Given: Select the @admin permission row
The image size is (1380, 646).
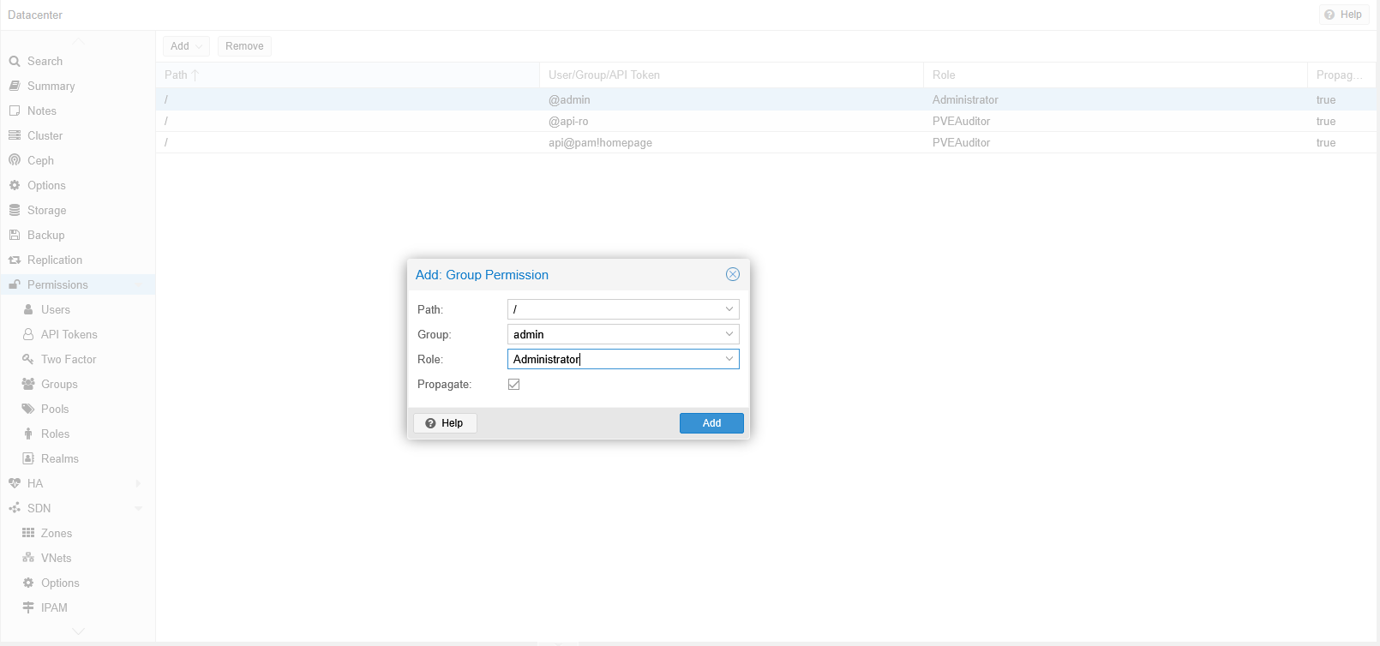Looking at the screenshot, I should pos(765,100).
